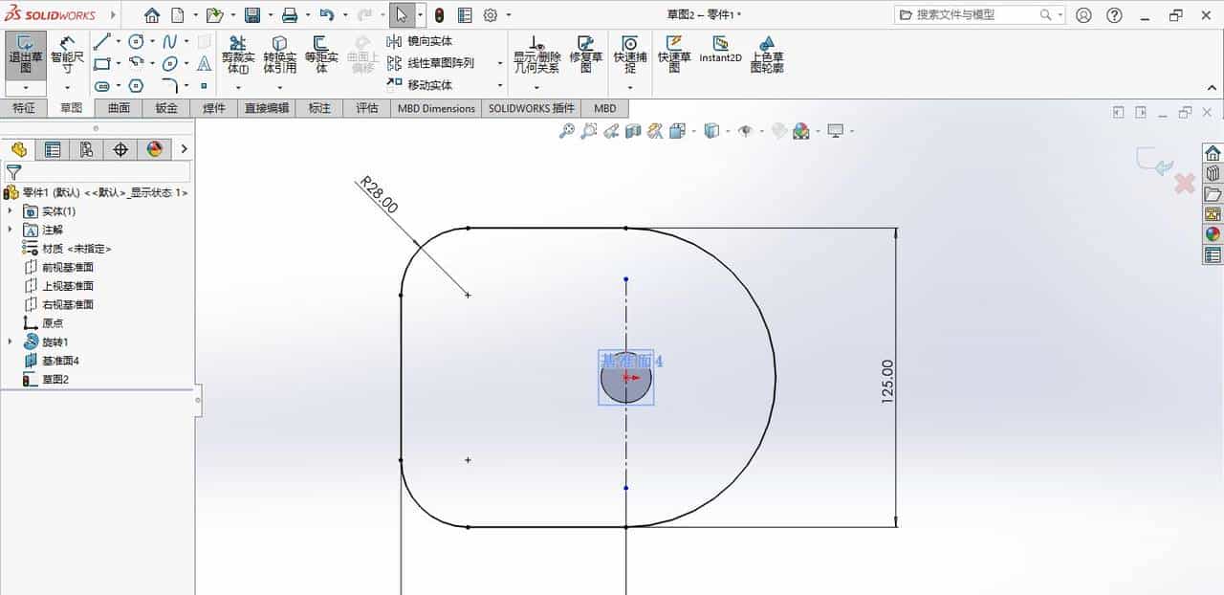Open the circle tool flyout arrow
1224x595 pixels.
(151, 42)
